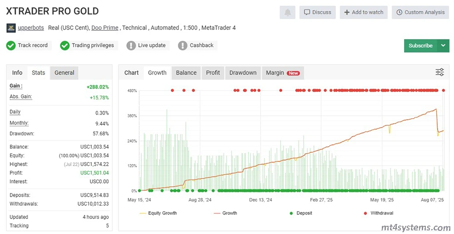The image size is (454, 234).
Task: Open the upperbots profile link
Action: (31, 28)
